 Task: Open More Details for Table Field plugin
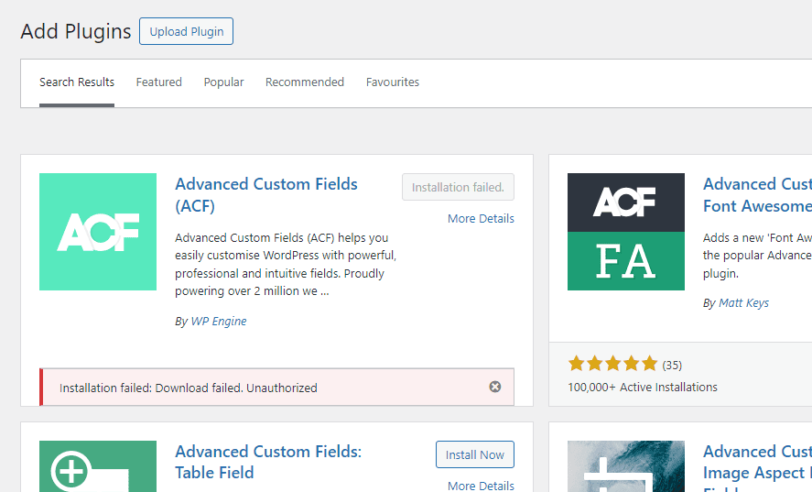pyautogui.click(x=481, y=486)
